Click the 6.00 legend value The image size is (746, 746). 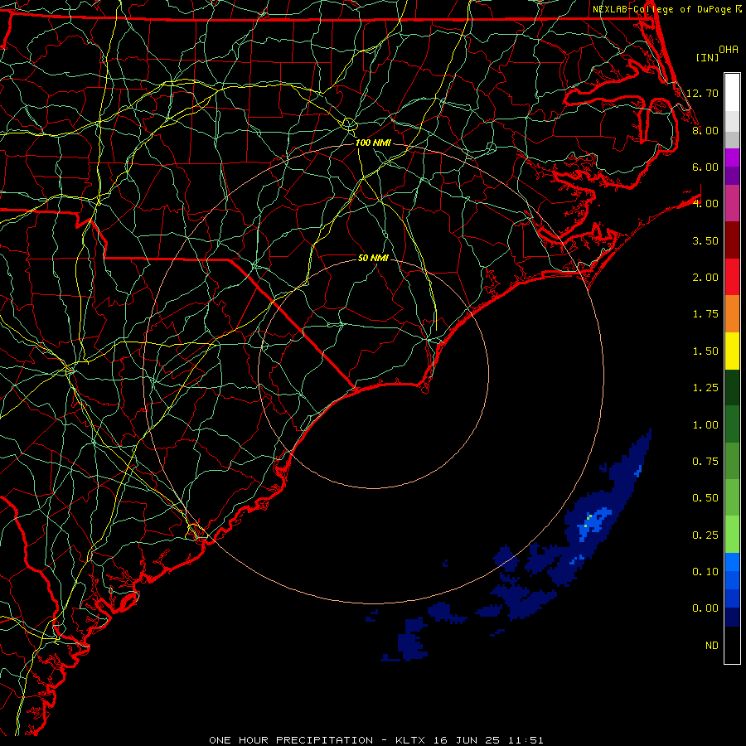pos(705,167)
